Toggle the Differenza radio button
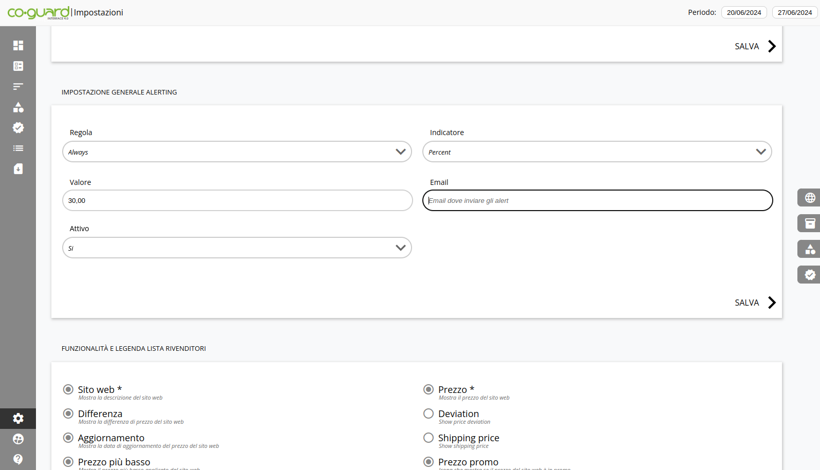820x470 pixels. pyautogui.click(x=68, y=413)
